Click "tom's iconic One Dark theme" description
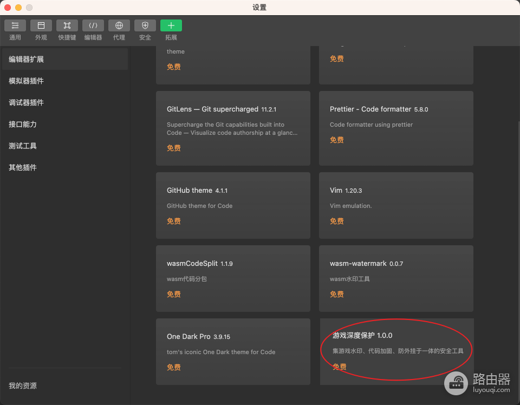The width and height of the screenshot is (520, 405). 221,352
